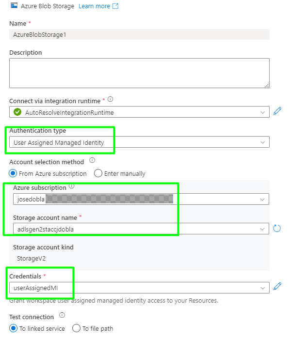Edit the userAssignedMI credential with pencil icon
The width and height of the screenshot is (290, 339).
click(277, 286)
